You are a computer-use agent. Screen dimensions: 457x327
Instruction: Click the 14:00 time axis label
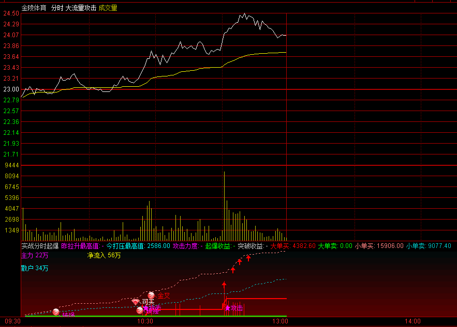tap(412, 321)
